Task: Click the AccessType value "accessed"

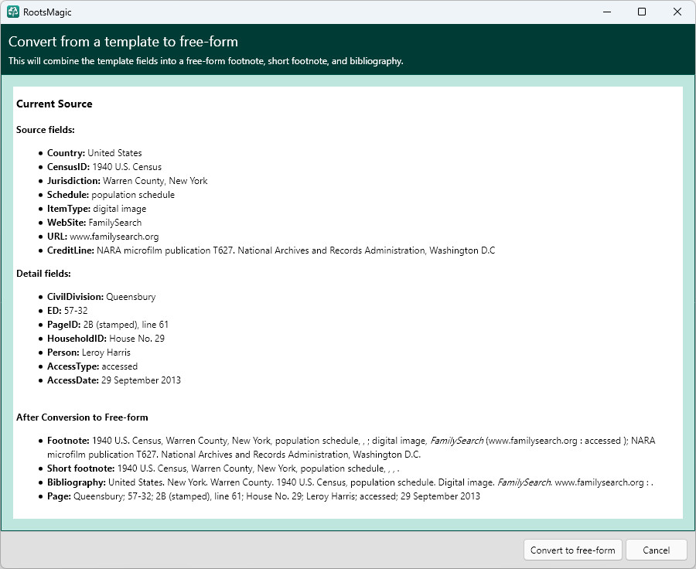Action: (x=119, y=366)
